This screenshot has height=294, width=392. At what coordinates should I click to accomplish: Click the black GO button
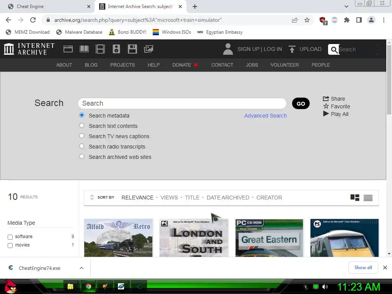[x=301, y=103]
